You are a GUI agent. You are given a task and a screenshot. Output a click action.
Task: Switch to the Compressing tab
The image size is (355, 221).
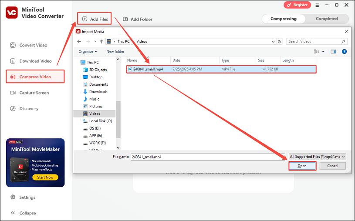pos(284,19)
